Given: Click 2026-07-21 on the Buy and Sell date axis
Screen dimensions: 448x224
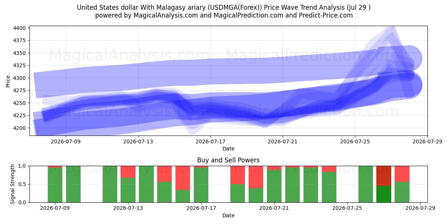Looking at the screenshot, I should 274,208.
